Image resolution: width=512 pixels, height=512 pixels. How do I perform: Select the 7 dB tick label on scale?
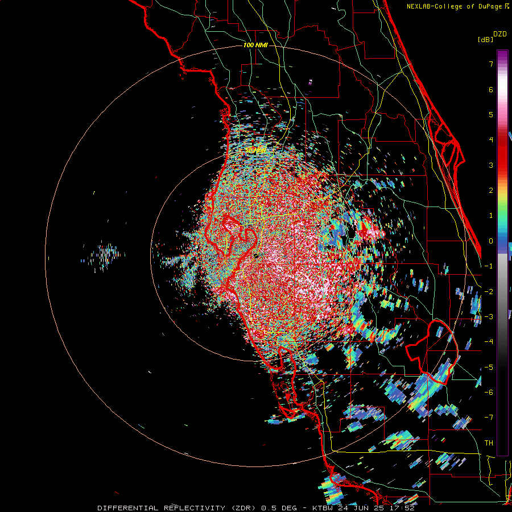click(491, 64)
